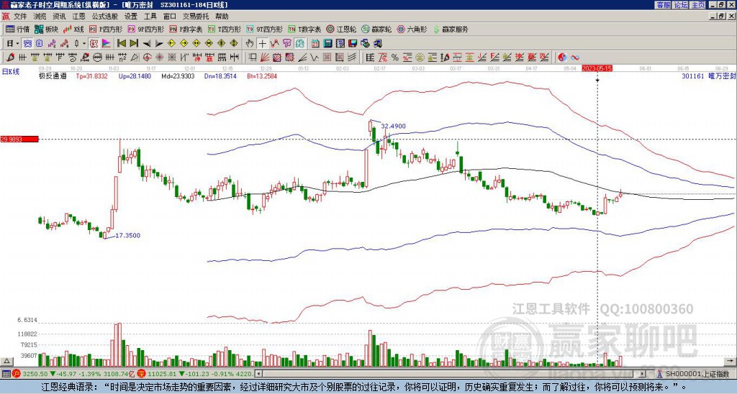Open the 江恩 menu

click(79, 17)
